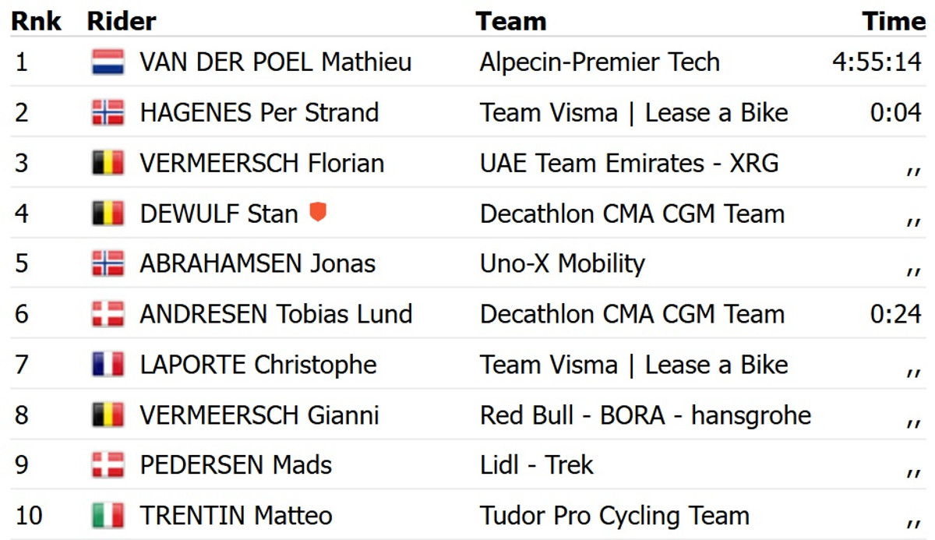Open rider HAGENES Per Strand profile

click(259, 113)
